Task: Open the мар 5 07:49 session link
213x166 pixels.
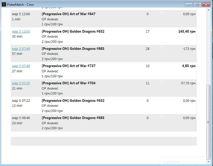Action: point(21,49)
